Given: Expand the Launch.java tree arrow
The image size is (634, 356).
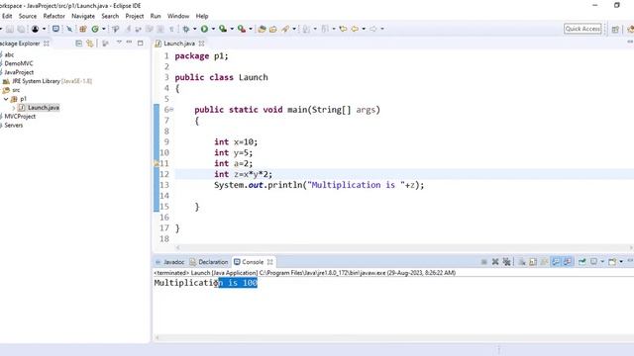Looking at the screenshot, I should tap(14, 108).
